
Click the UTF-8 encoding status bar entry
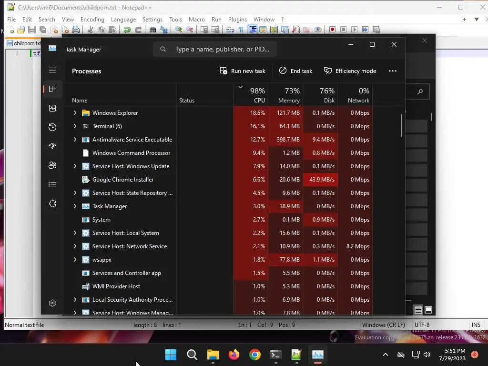(422, 325)
